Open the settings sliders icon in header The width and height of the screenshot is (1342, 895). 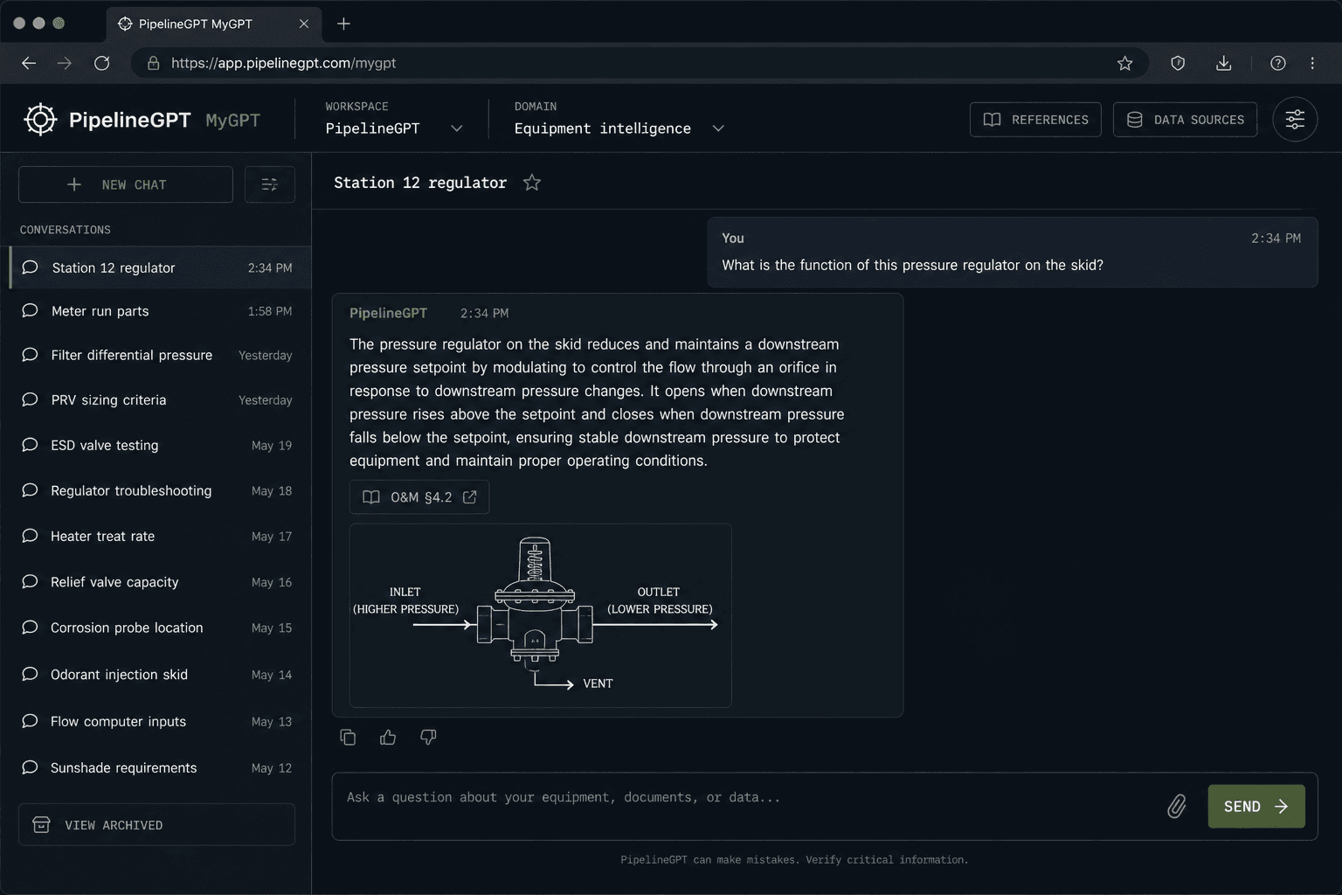pos(1295,120)
